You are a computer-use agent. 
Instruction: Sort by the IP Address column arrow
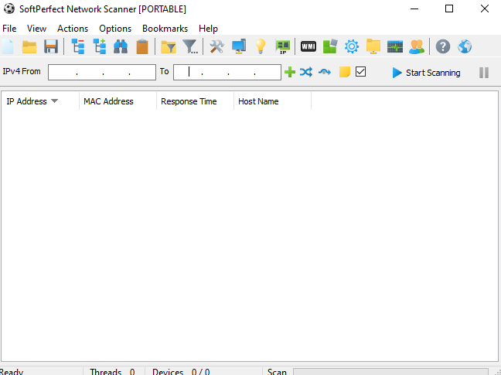point(54,101)
